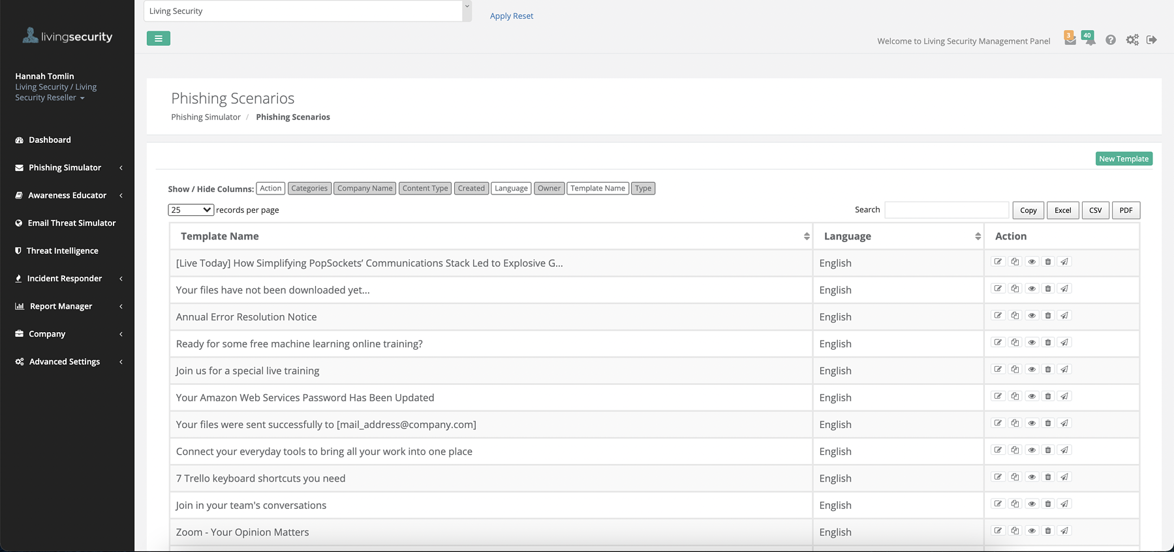Open the Living Security company selector dropdown

(x=307, y=11)
